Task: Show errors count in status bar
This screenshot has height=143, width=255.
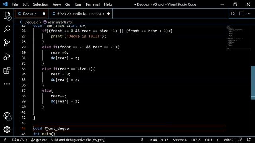Action: click(16, 140)
